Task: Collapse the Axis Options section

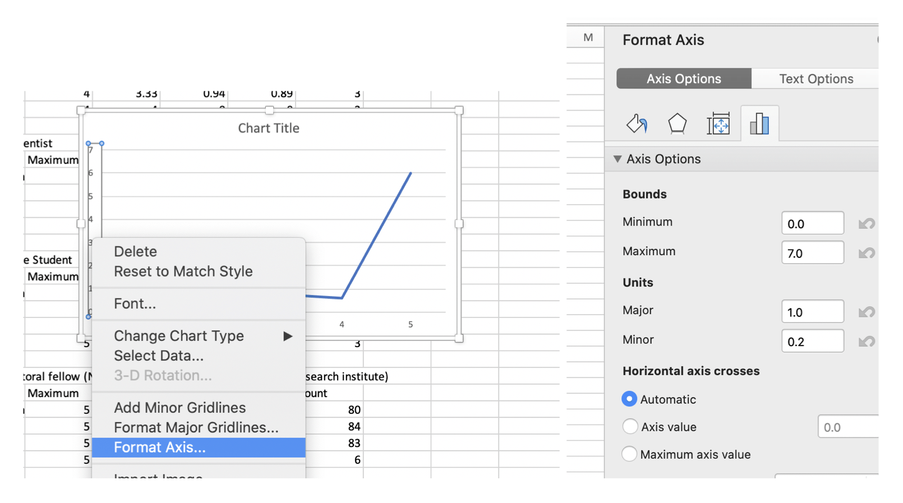Action: pos(618,159)
